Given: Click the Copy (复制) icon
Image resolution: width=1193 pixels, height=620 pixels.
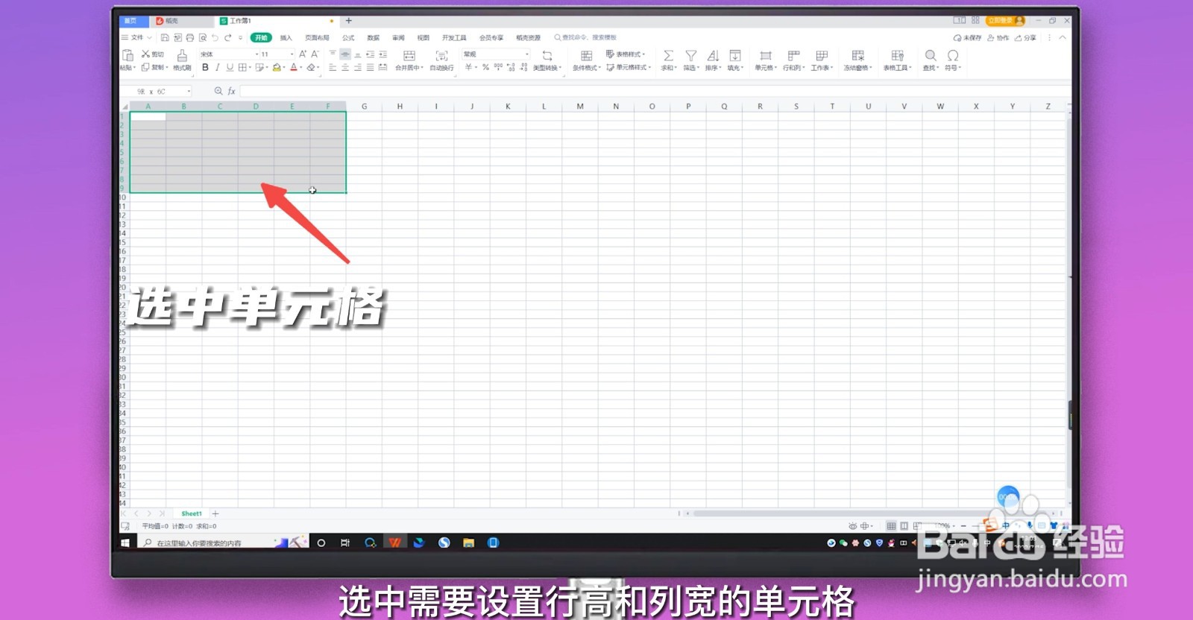Looking at the screenshot, I should tap(145, 67).
